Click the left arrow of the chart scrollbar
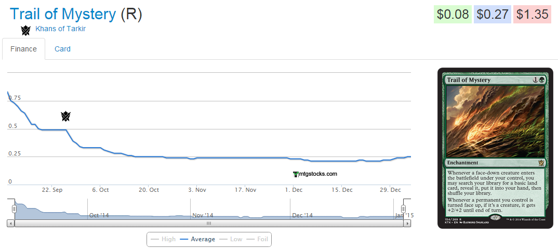This screenshot has width=558, height=248. (x=10, y=223)
